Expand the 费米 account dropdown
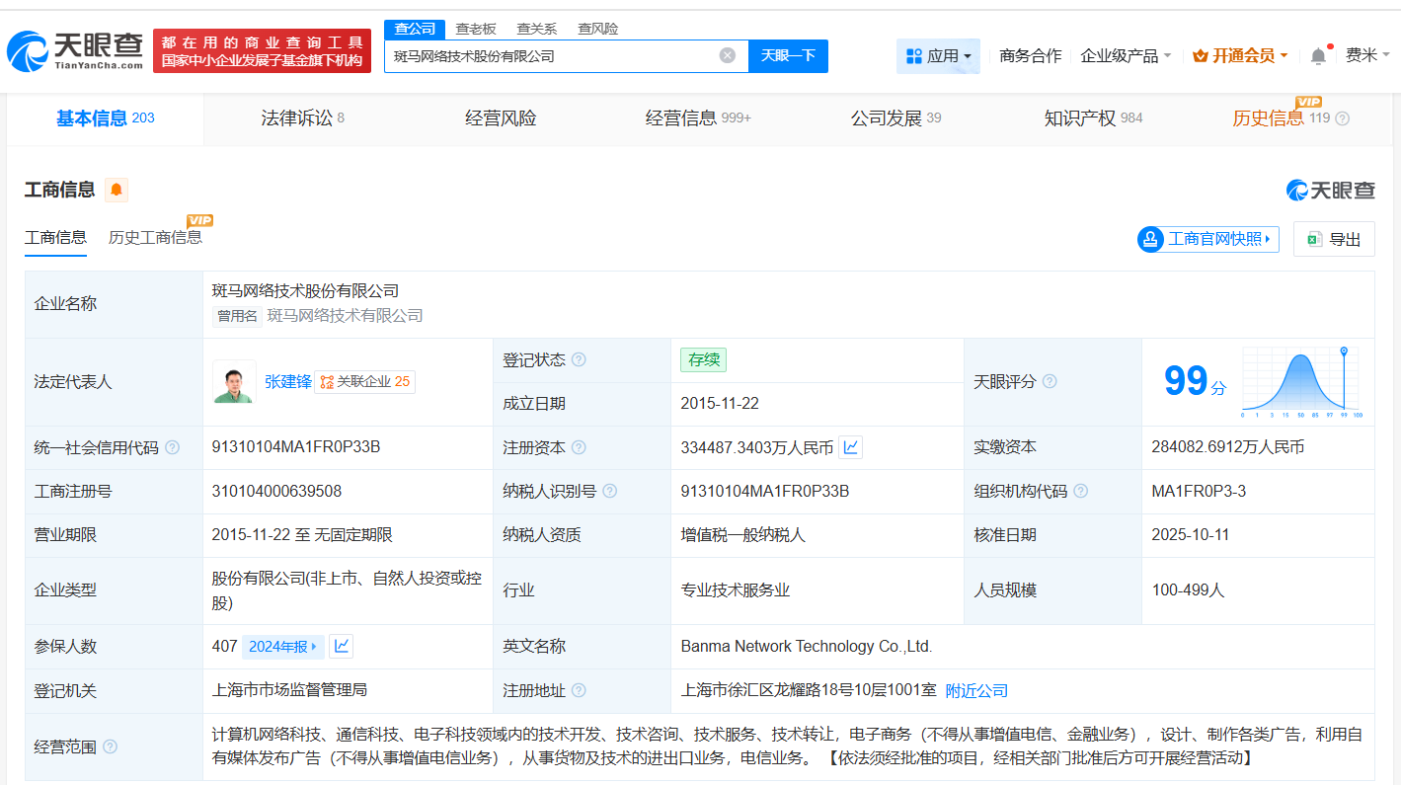The image size is (1401, 785). click(1366, 55)
